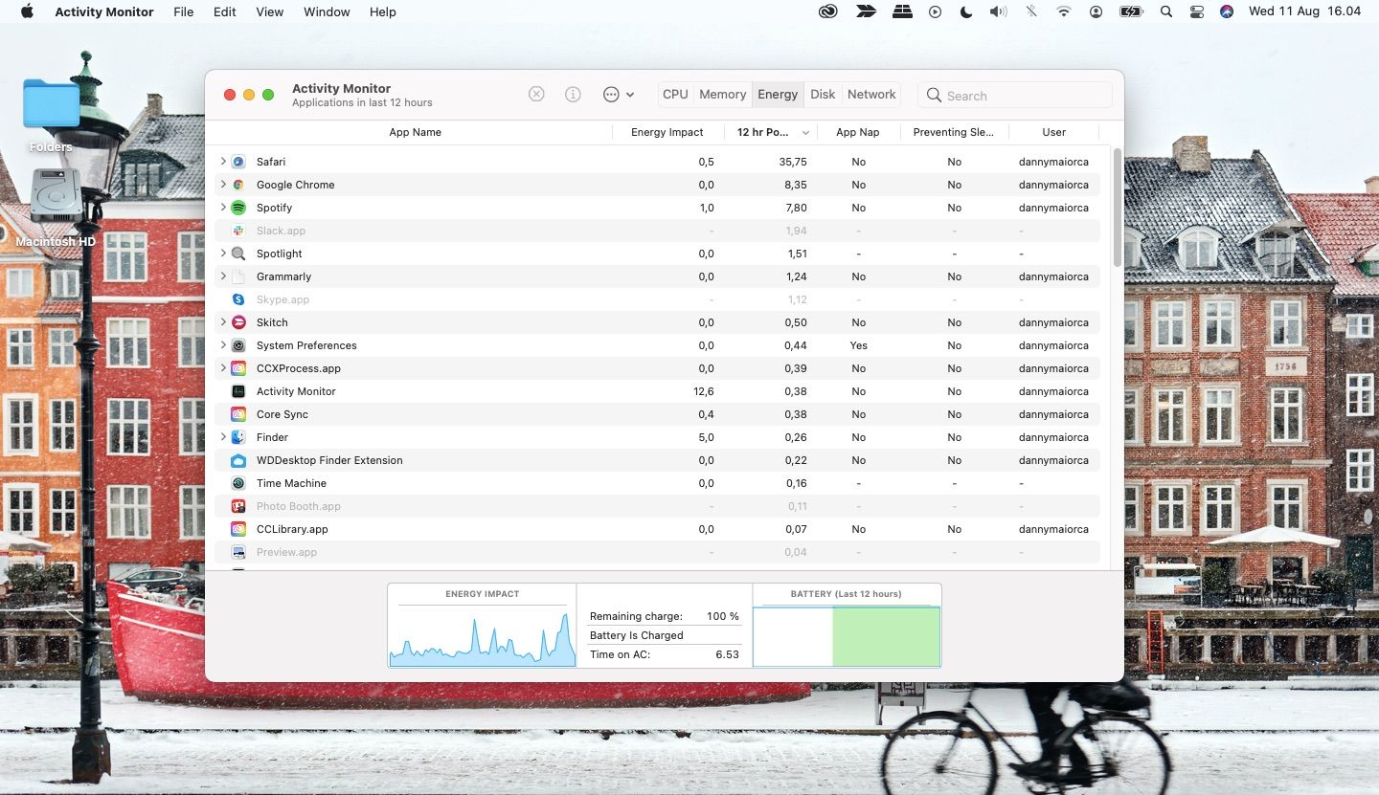The image size is (1379, 795).
Task: Open the Window menu
Action: point(327,11)
